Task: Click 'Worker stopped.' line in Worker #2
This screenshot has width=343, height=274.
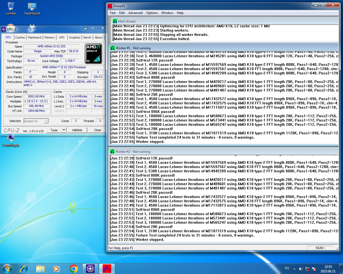Action: pyautogui.click(x=150, y=239)
